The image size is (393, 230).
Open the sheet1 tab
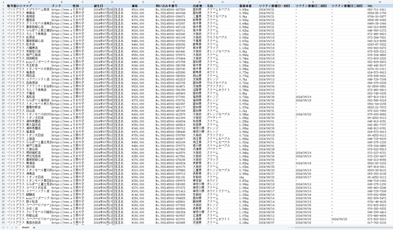26,227
